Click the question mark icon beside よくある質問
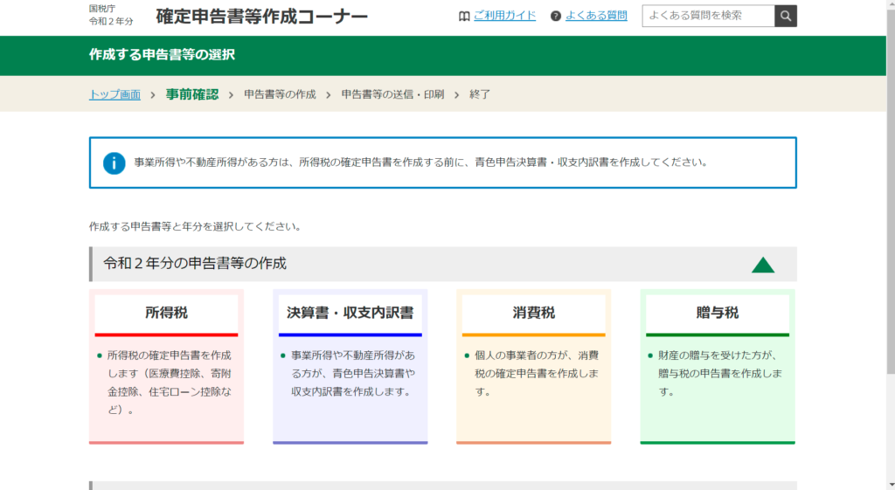Viewport: 895px width, 490px height. tap(556, 16)
